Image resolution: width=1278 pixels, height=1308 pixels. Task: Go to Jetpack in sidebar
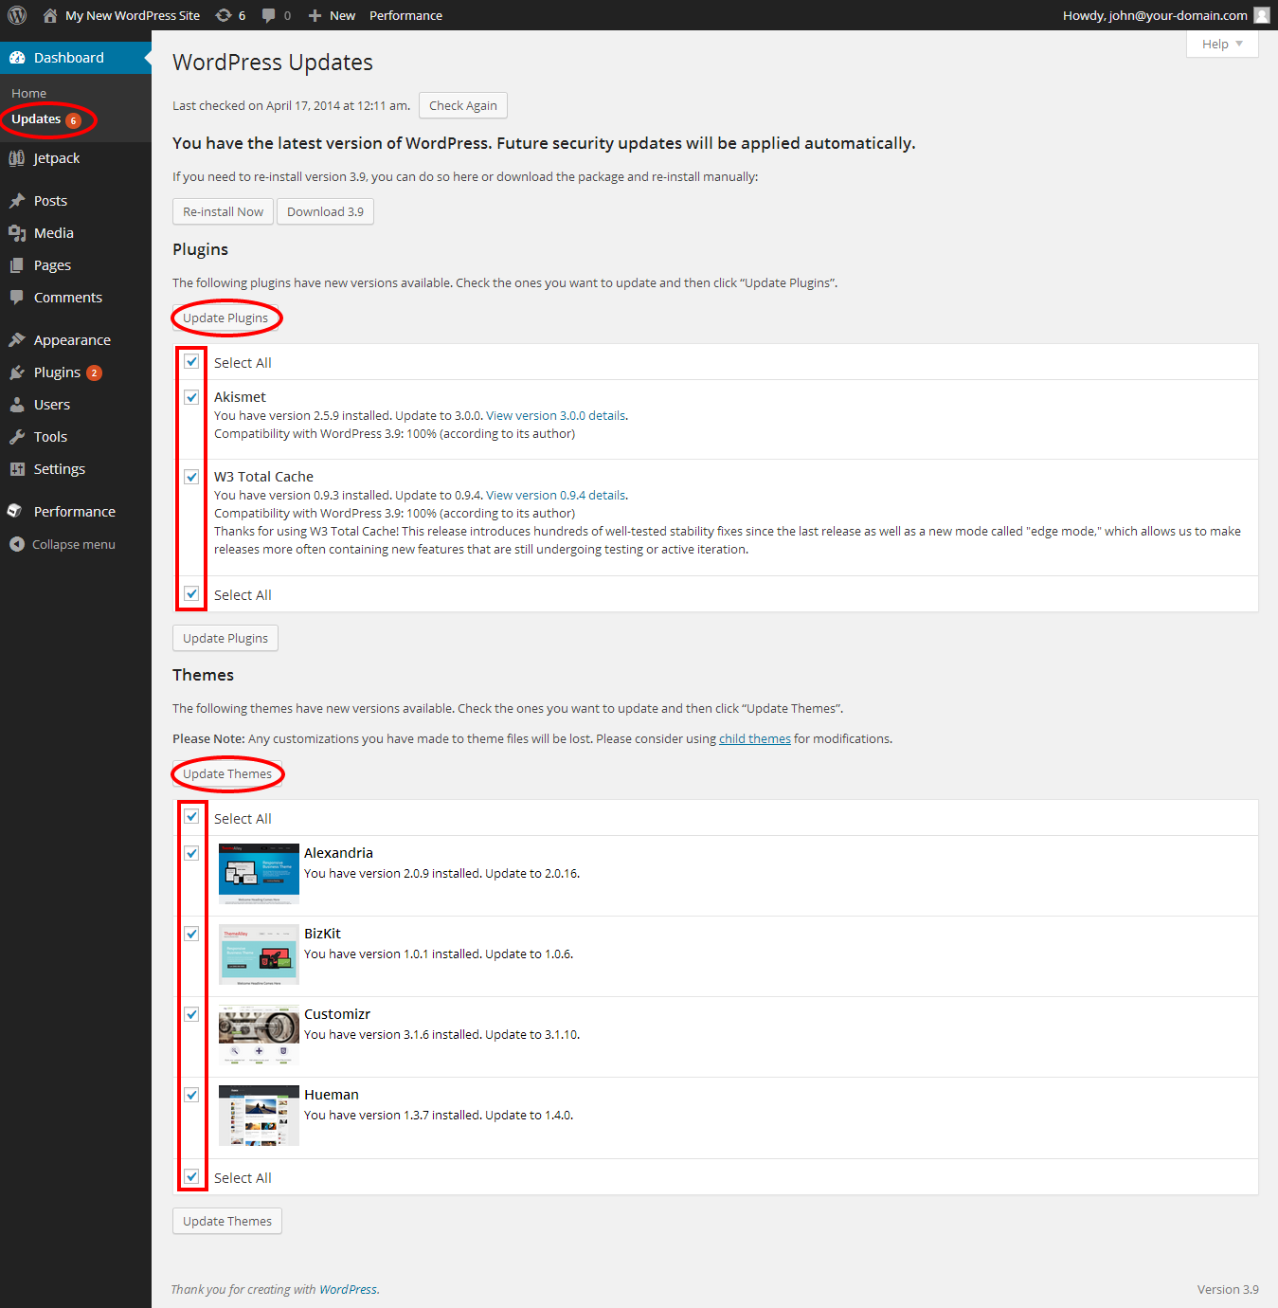57,158
